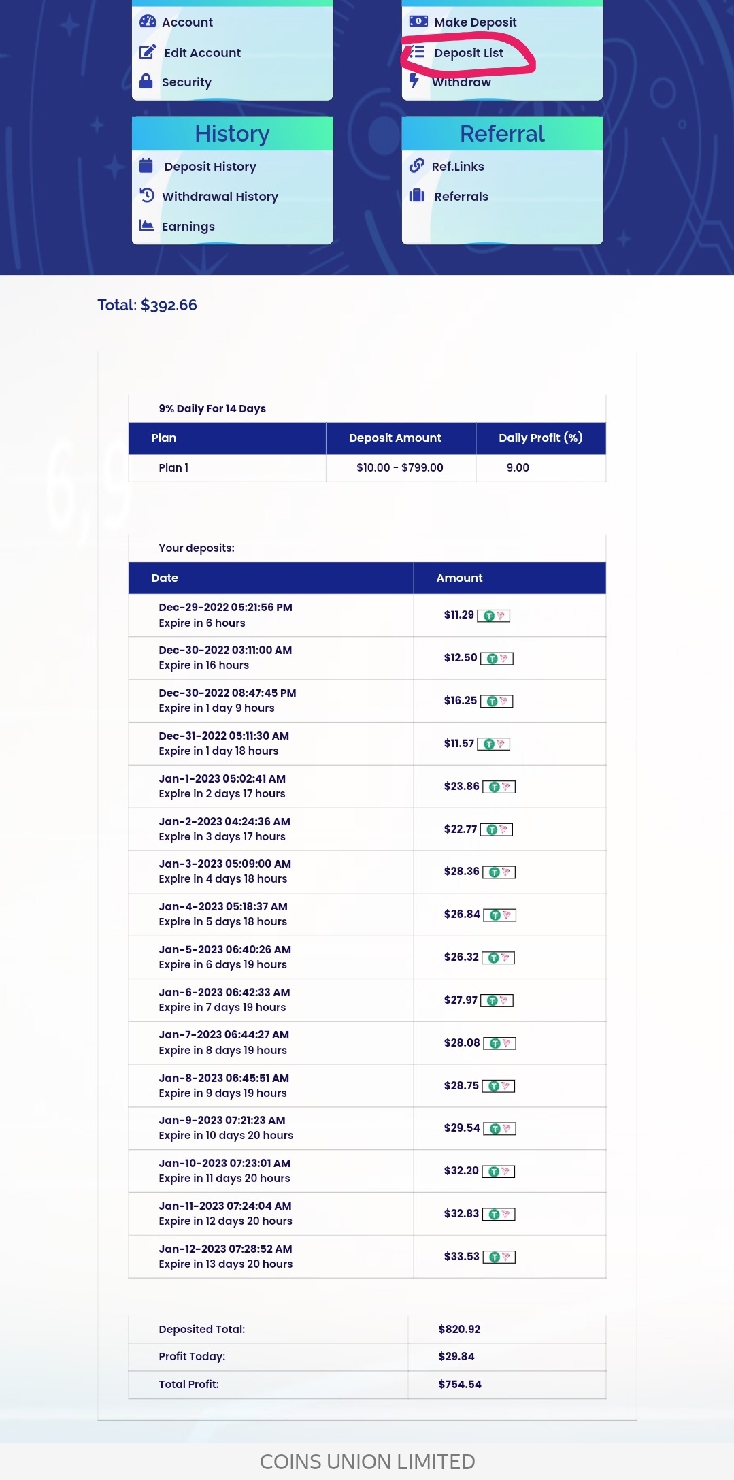Click the Withdrawal History clock icon
The image size is (734, 1480).
(147, 196)
